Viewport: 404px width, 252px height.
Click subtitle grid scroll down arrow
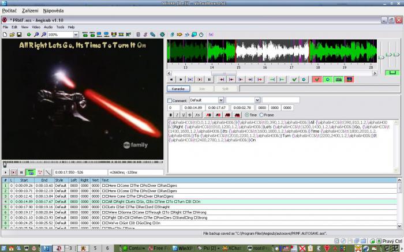(399, 226)
